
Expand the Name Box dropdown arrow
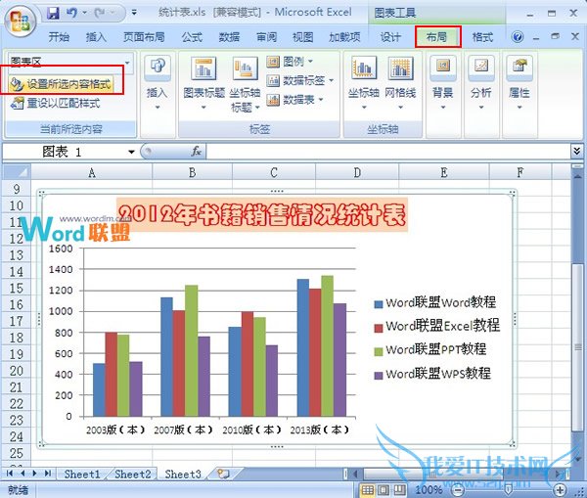[x=131, y=152]
